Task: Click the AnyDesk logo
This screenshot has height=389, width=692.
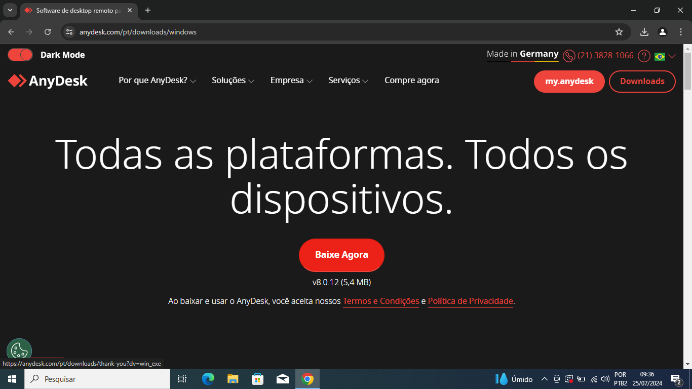Action: 48,81
